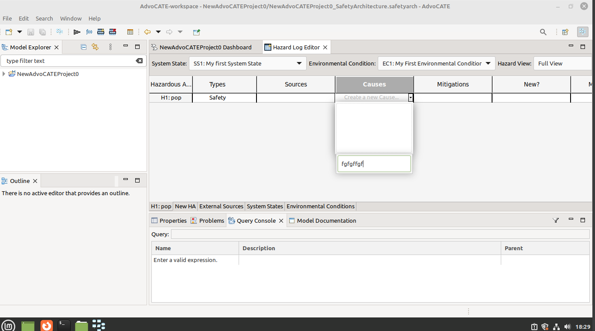Open the Environmental Condition dropdown
This screenshot has height=331, width=595.
coord(437,63)
